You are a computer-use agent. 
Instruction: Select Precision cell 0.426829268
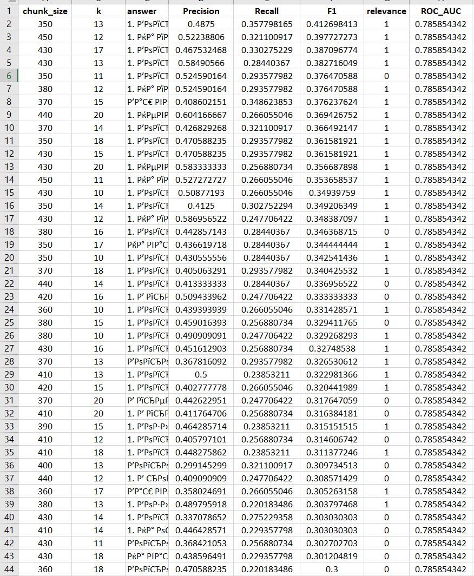click(x=201, y=128)
